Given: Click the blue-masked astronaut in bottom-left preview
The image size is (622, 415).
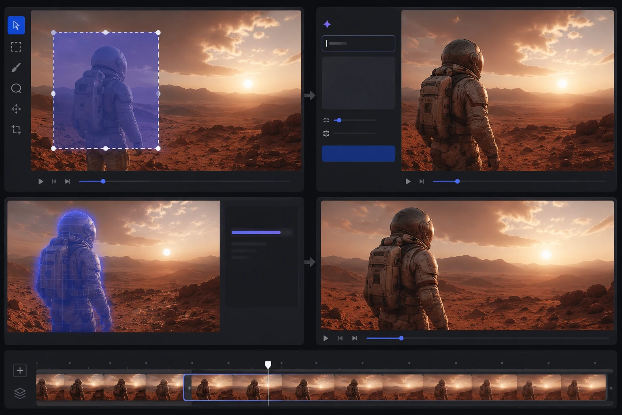Looking at the screenshot, I should [x=73, y=272].
